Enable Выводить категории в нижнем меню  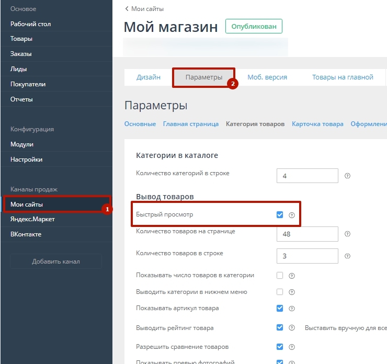pos(280,292)
